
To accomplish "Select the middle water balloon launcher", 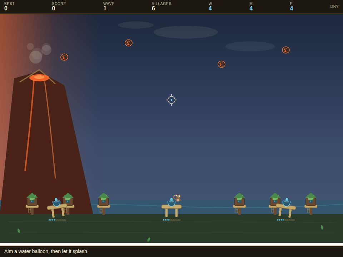I will (171, 207).
